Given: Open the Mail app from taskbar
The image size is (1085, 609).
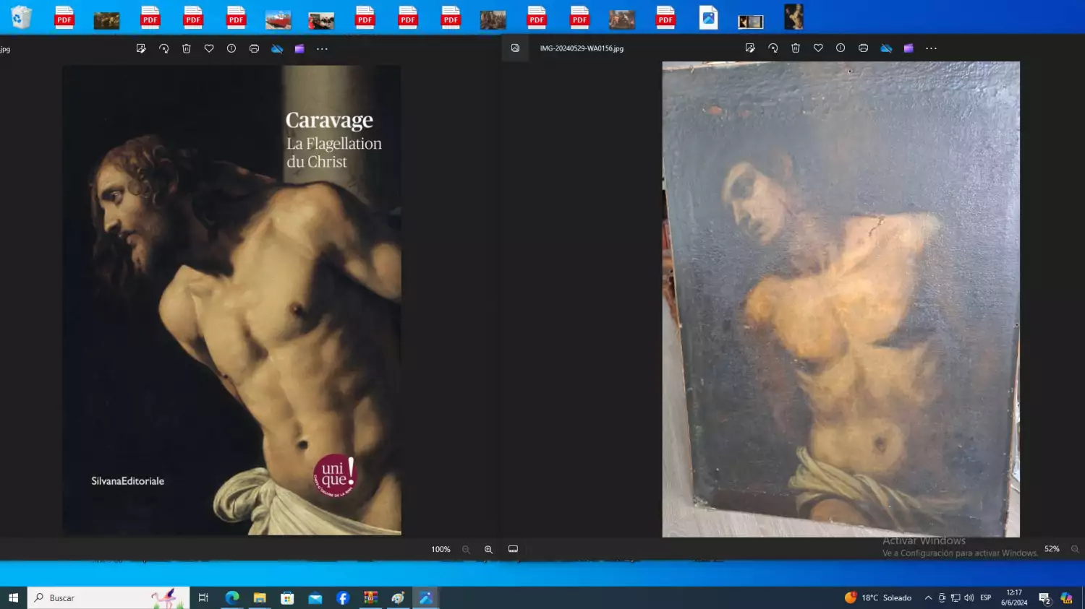Looking at the screenshot, I should (315, 597).
